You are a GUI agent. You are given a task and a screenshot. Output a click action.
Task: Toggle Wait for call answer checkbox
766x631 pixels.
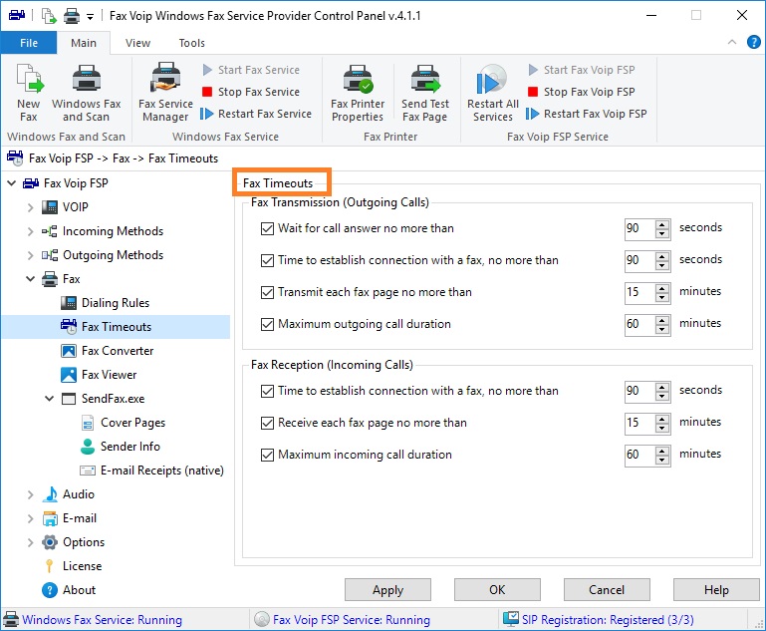pos(267,228)
